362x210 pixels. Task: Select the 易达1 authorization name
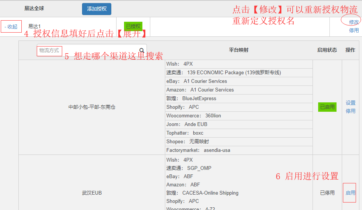(34, 26)
